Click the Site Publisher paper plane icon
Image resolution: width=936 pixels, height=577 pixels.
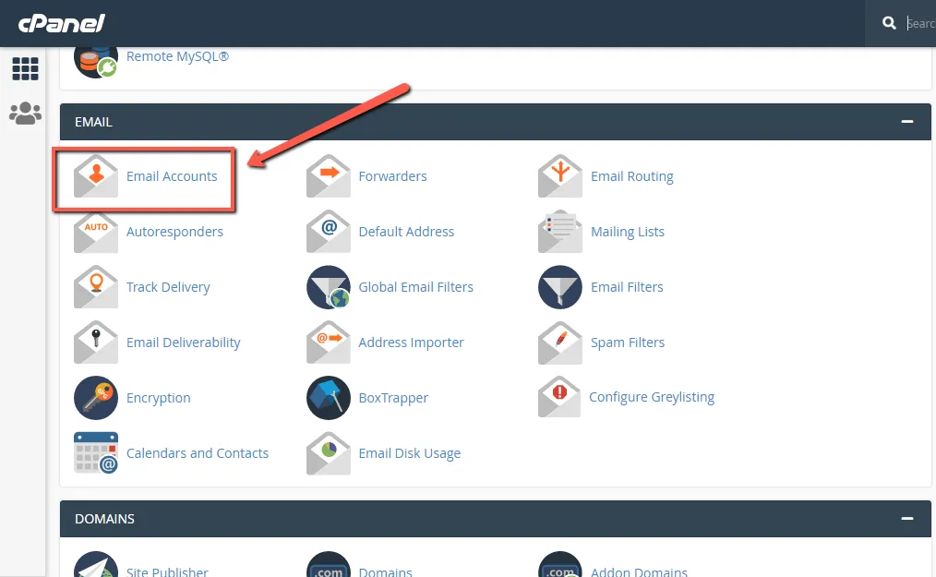click(95, 564)
